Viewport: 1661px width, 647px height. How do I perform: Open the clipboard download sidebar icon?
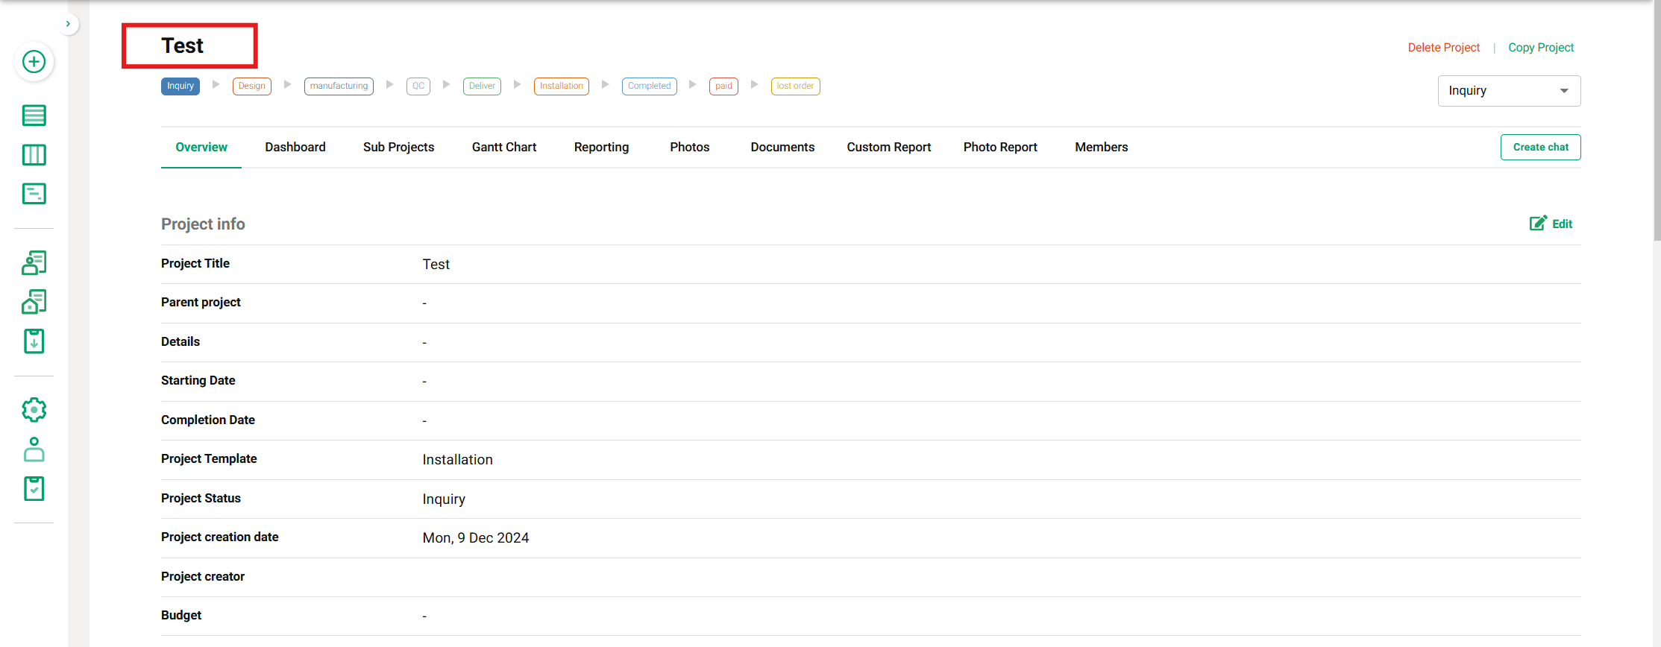(34, 341)
